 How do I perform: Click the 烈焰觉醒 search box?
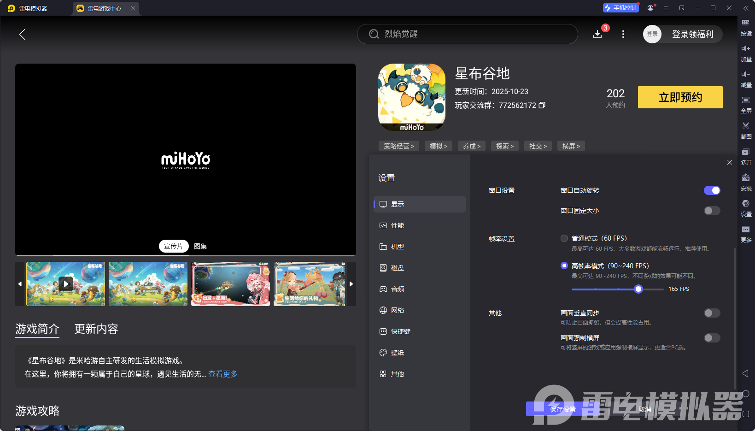pyautogui.click(x=467, y=34)
